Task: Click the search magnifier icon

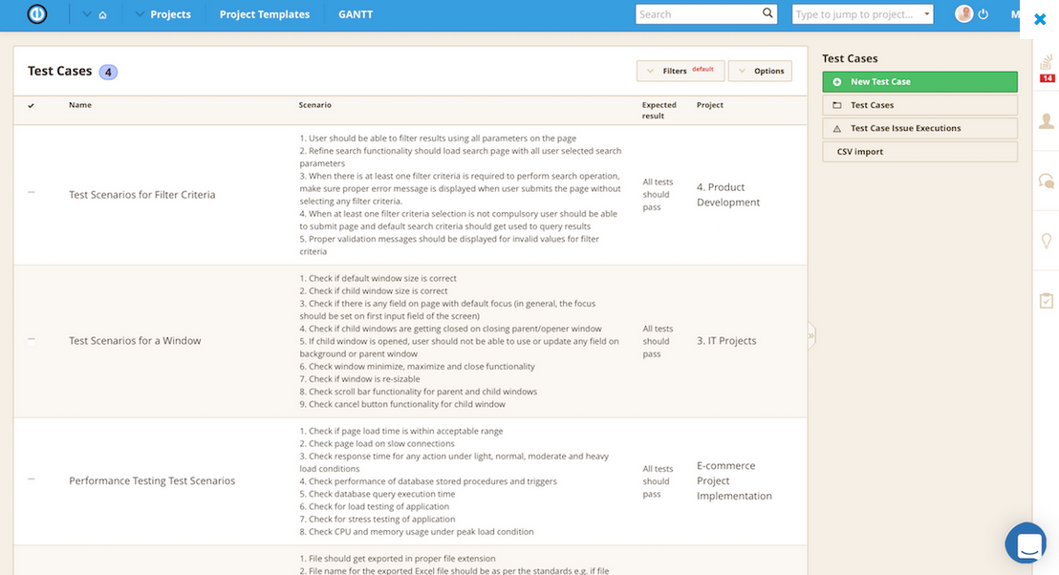Action: click(x=767, y=13)
